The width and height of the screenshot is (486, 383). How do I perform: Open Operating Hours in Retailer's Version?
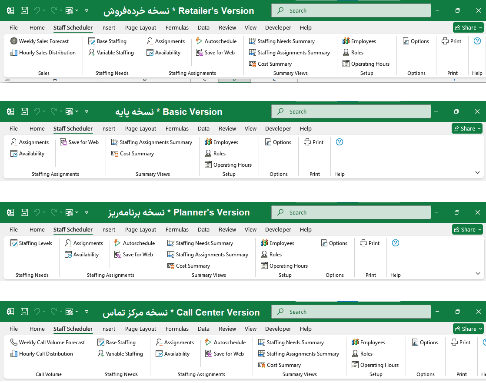point(366,64)
